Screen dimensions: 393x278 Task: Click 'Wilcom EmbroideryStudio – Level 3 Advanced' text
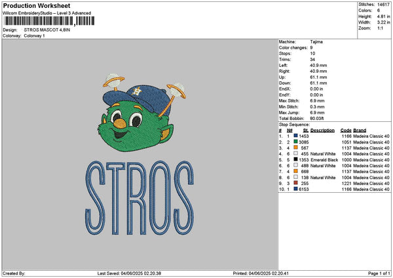[x=47, y=13]
